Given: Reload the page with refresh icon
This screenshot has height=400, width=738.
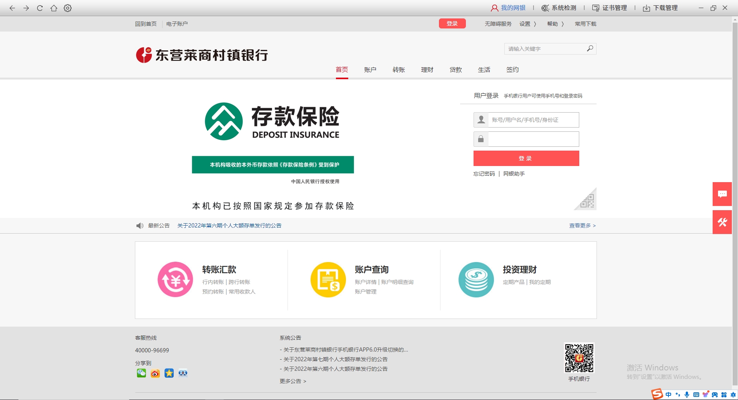Looking at the screenshot, I should tap(40, 8).
